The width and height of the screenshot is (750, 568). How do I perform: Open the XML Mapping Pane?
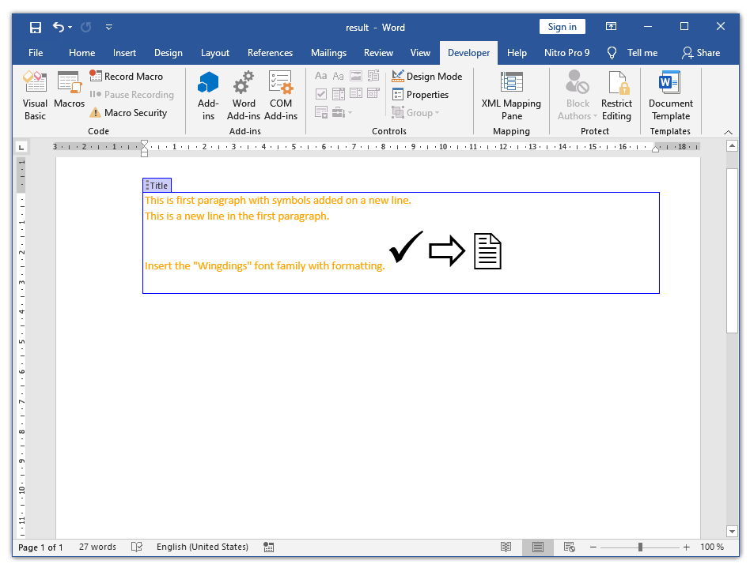point(511,94)
